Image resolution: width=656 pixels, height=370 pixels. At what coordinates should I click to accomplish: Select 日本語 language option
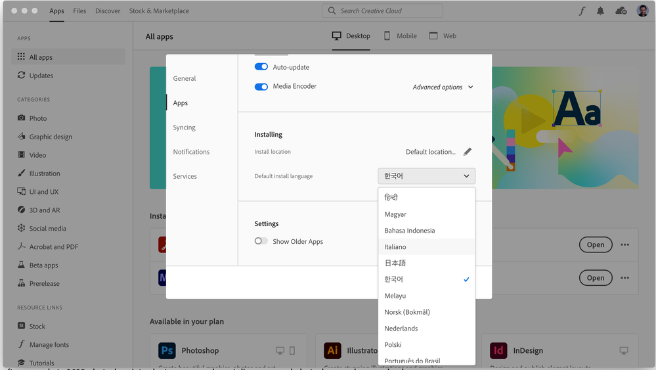(x=427, y=263)
